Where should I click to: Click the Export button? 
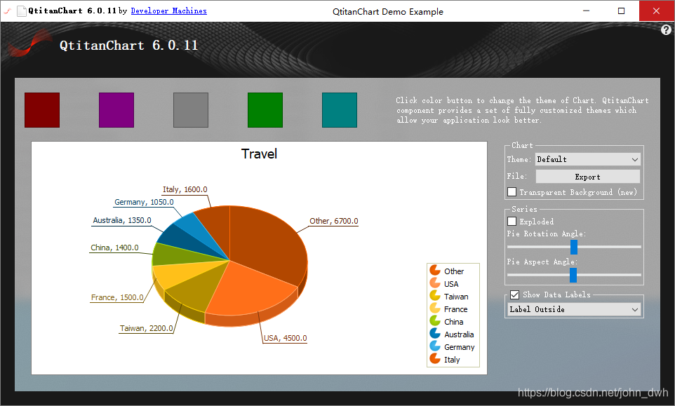click(587, 177)
